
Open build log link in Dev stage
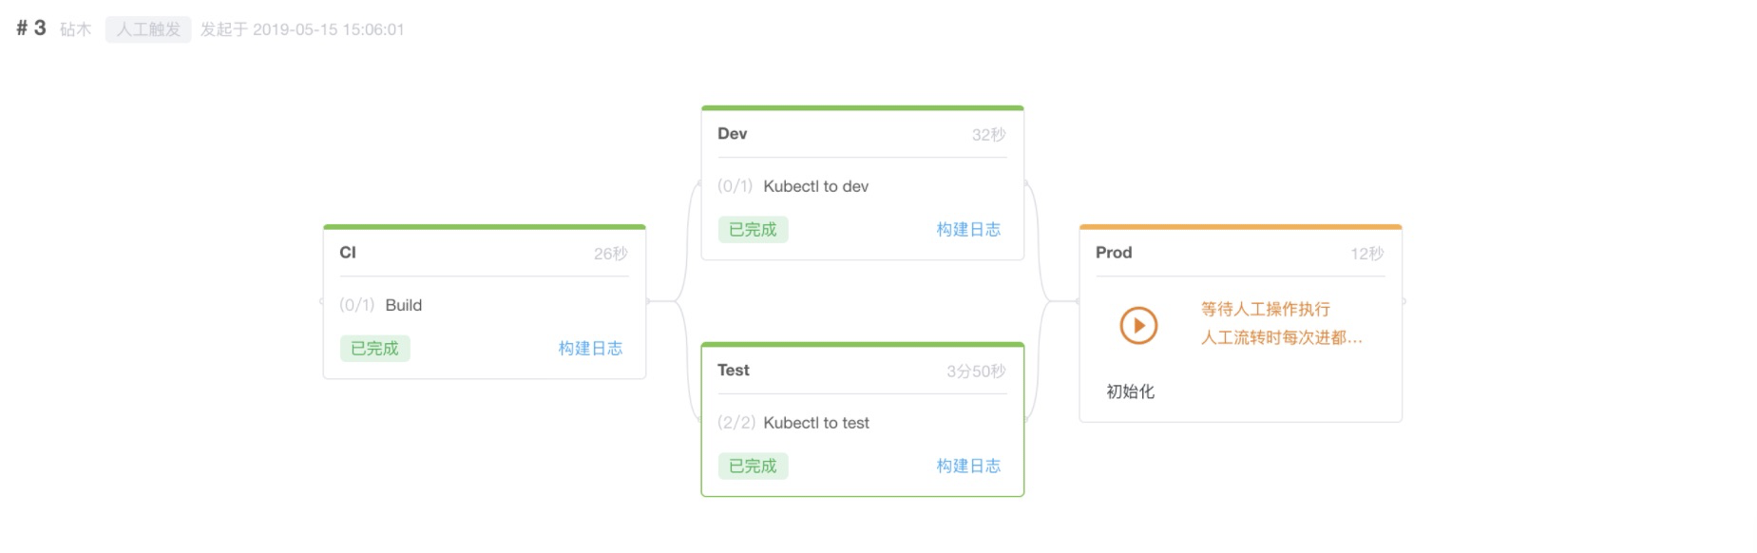pyautogui.click(x=968, y=230)
